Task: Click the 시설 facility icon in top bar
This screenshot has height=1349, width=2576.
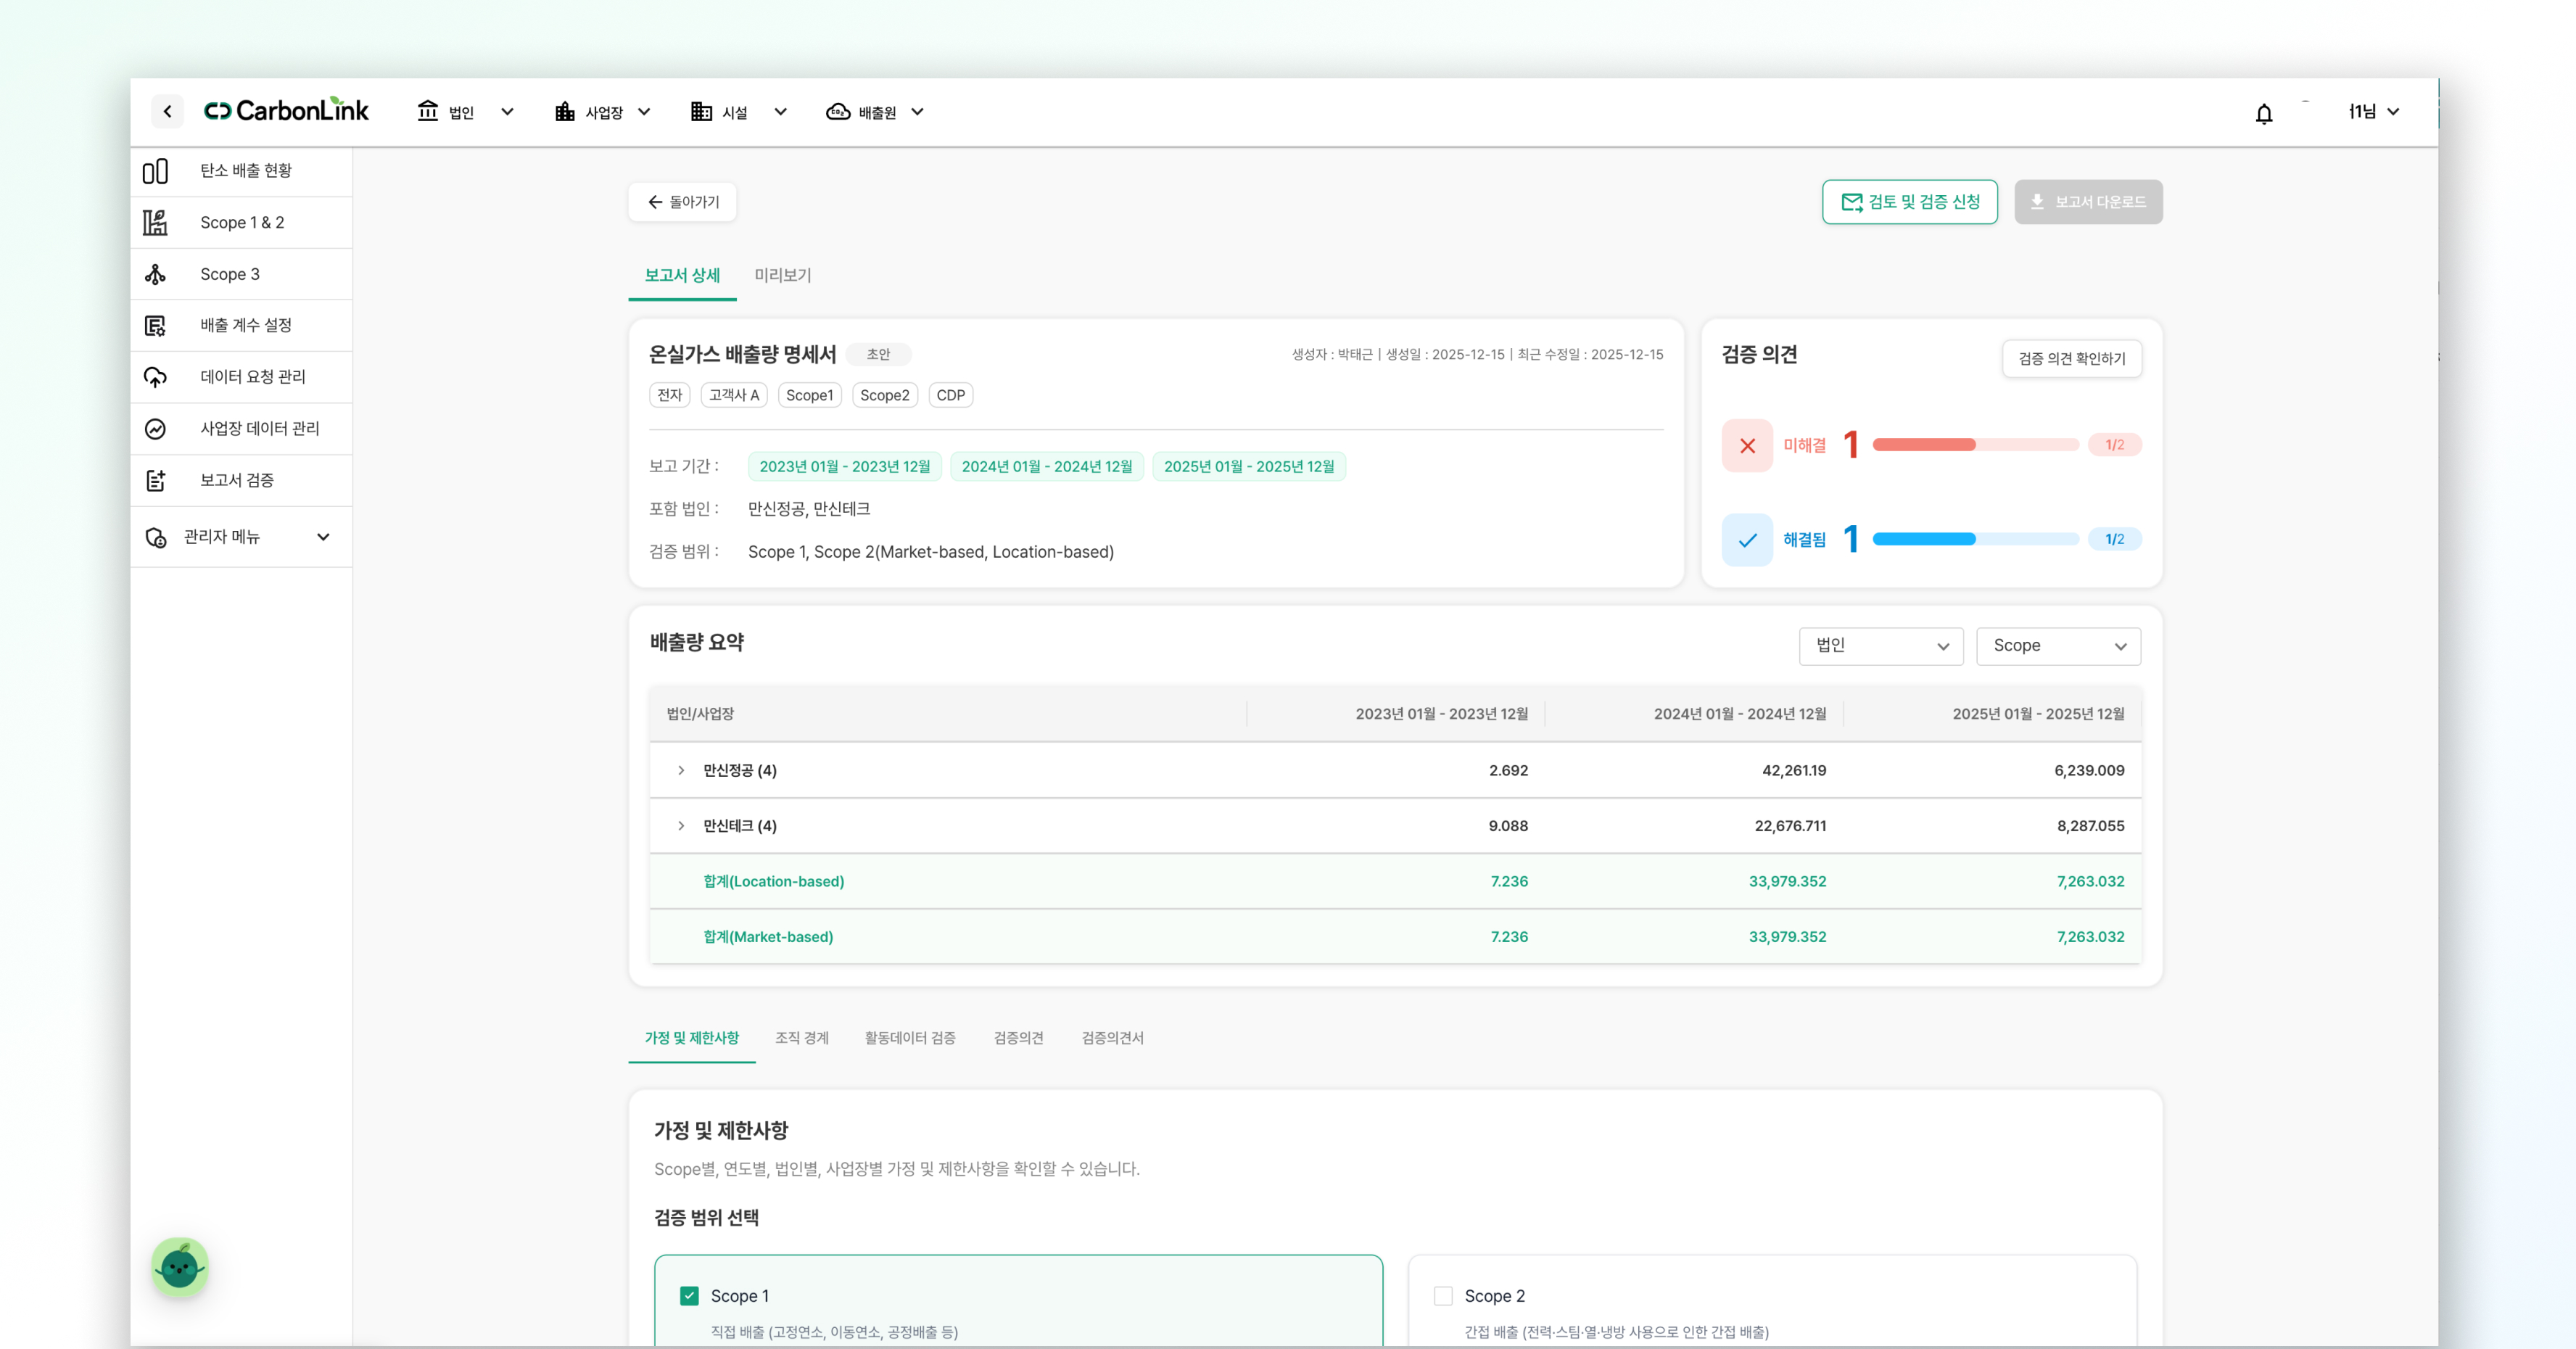Action: [x=701, y=111]
